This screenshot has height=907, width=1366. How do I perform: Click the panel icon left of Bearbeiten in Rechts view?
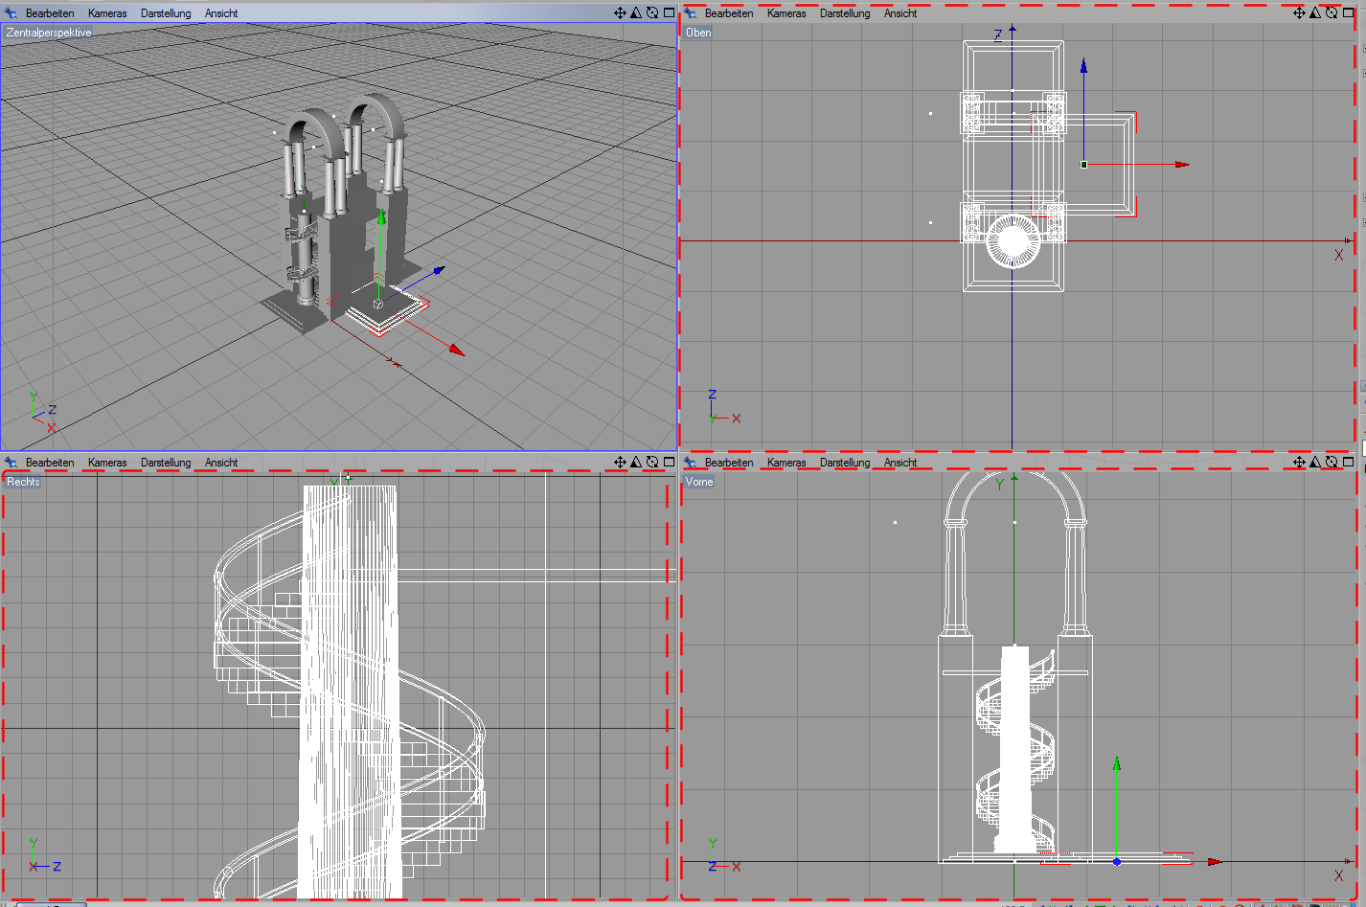[11, 463]
